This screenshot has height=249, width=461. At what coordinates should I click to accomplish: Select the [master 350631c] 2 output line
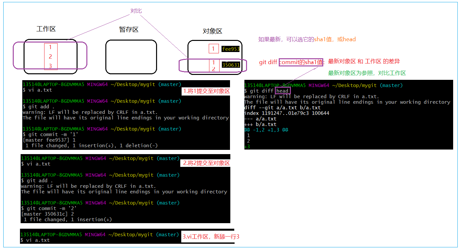47,214
